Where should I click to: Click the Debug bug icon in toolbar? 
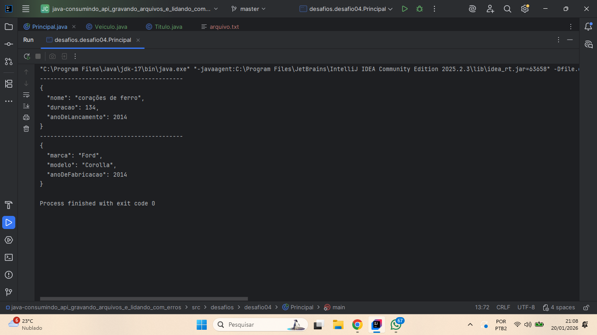[x=420, y=9]
